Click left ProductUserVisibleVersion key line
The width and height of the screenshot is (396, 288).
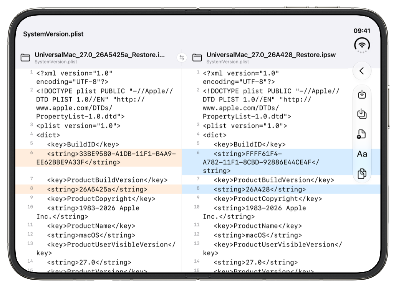106,248
